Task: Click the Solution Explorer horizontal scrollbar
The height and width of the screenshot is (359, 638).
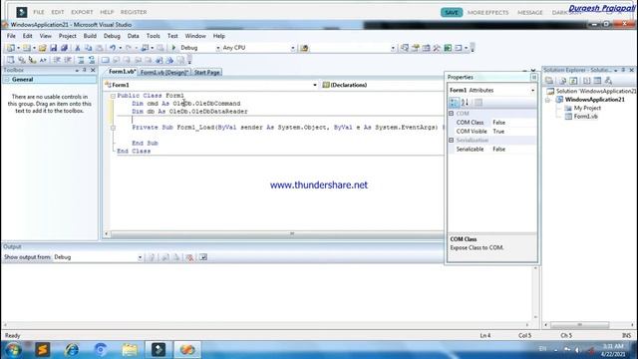Action: [589, 325]
